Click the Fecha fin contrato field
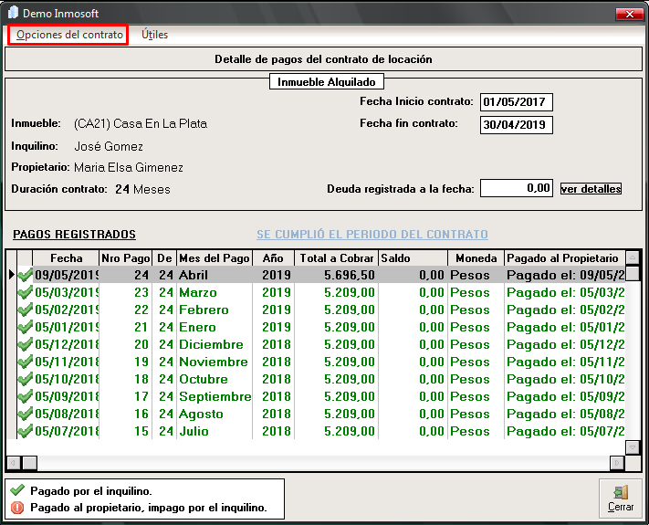Image resolution: width=649 pixels, height=525 pixels. (x=516, y=124)
